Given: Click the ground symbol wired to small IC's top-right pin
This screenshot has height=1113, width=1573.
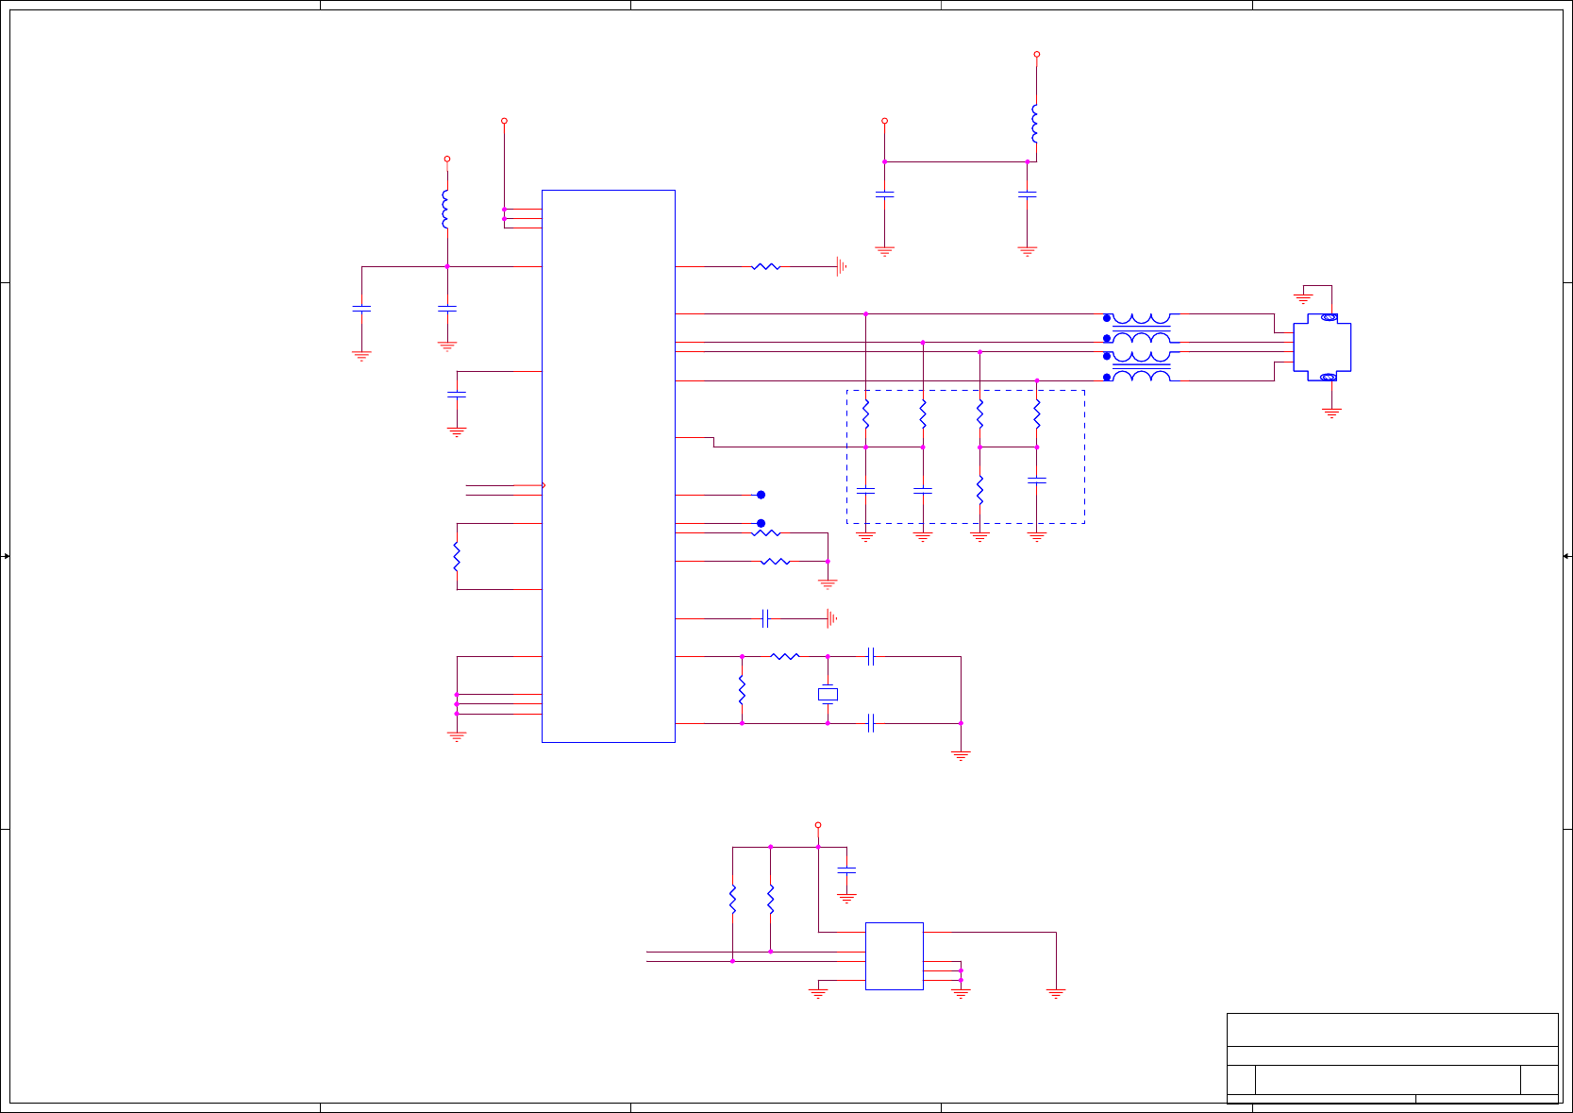Looking at the screenshot, I should pyautogui.click(x=1056, y=993).
